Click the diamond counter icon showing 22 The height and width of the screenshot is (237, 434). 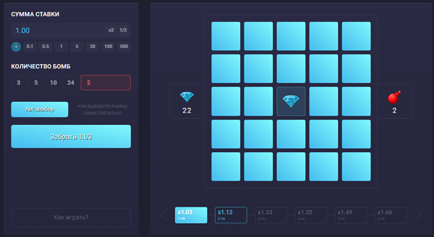187,97
